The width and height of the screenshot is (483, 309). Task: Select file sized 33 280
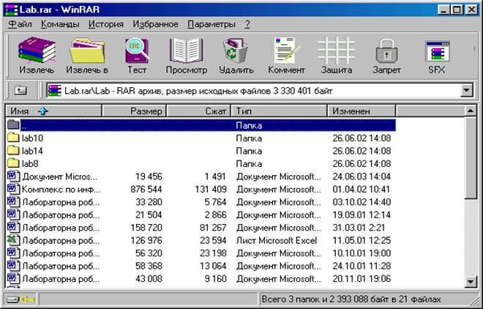[149, 202]
